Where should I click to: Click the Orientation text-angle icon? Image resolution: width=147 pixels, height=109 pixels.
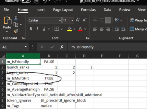click(x=117, y=20)
